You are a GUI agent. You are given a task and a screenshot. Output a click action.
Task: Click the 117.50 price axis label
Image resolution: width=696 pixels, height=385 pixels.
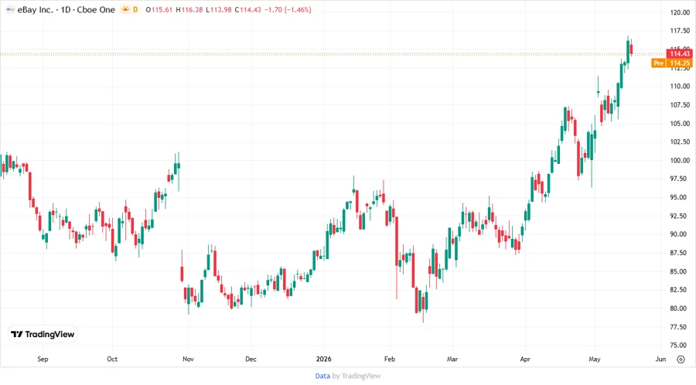click(x=680, y=31)
